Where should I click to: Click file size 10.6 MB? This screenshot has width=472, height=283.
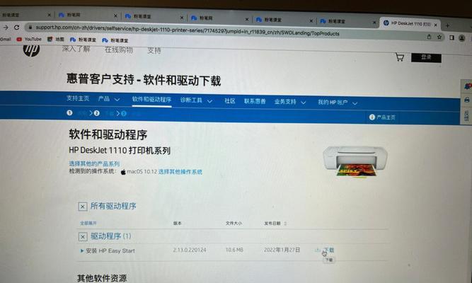point(234,250)
